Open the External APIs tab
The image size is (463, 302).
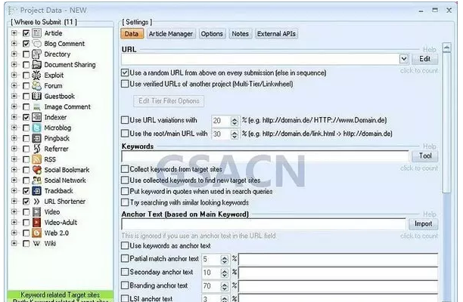pyautogui.click(x=276, y=34)
